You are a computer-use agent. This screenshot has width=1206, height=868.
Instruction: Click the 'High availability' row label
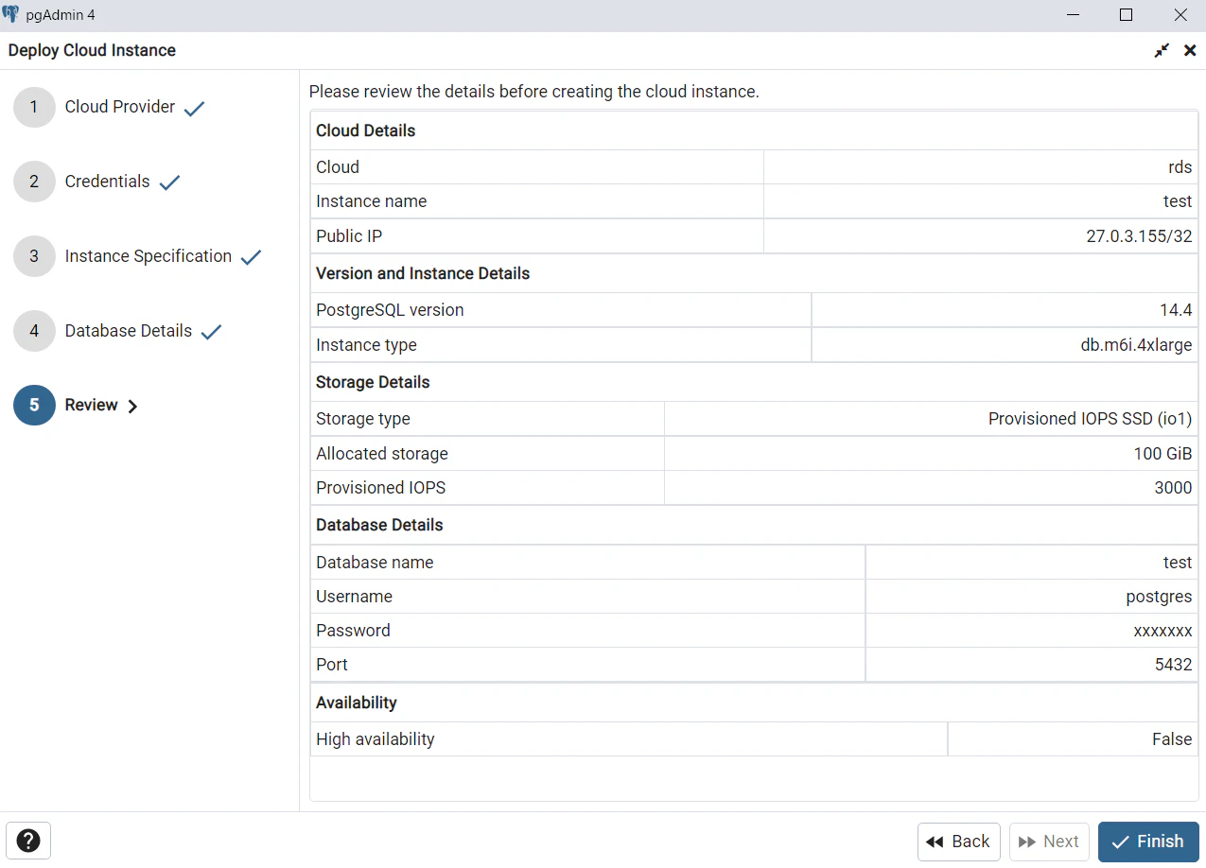[x=376, y=739]
